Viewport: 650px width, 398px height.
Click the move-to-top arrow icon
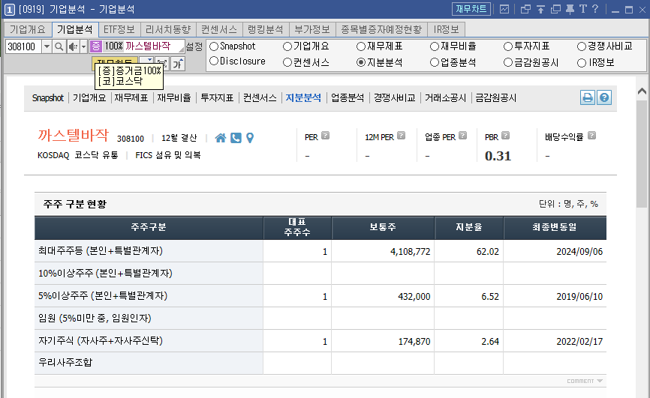(x=540, y=9)
